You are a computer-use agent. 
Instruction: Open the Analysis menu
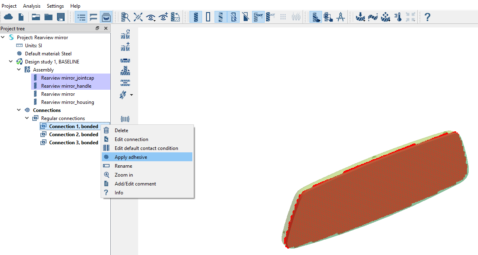click(x=32, y=6)
